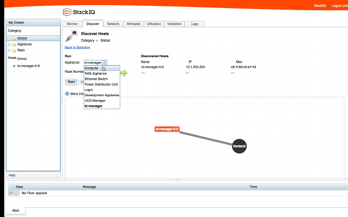Click the Global folder icon

14,38
